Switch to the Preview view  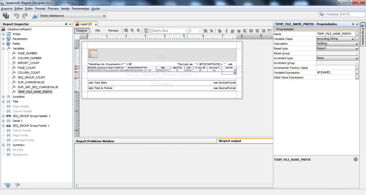[x=113, y=31]
